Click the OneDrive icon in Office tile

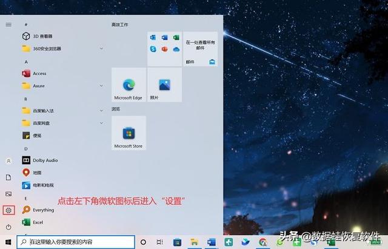click(176, 49)
